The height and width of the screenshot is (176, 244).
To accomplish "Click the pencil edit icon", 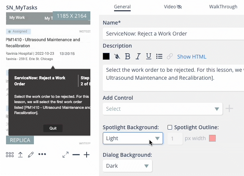I will pos(31,154).
